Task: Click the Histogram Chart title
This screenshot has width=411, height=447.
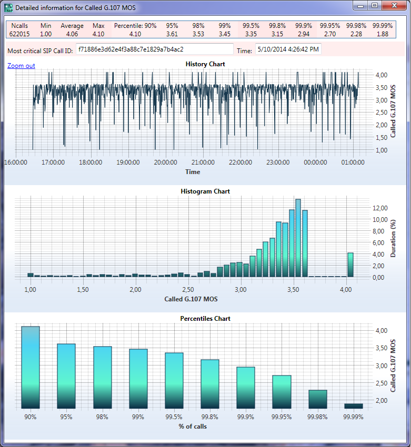Action: pyautogui.click(x=205, y=191)
